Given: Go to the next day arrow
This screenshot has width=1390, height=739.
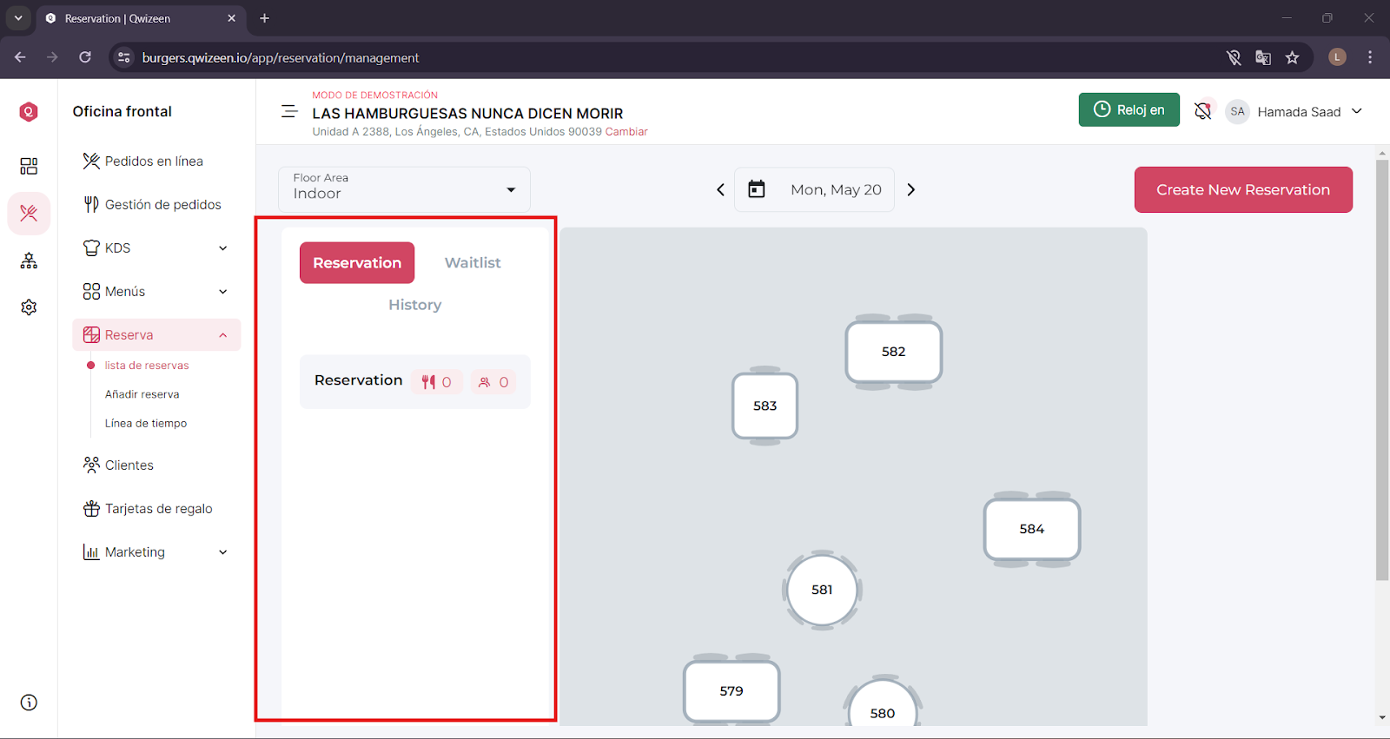Looking at the screenshot, I should coord(911,189).
